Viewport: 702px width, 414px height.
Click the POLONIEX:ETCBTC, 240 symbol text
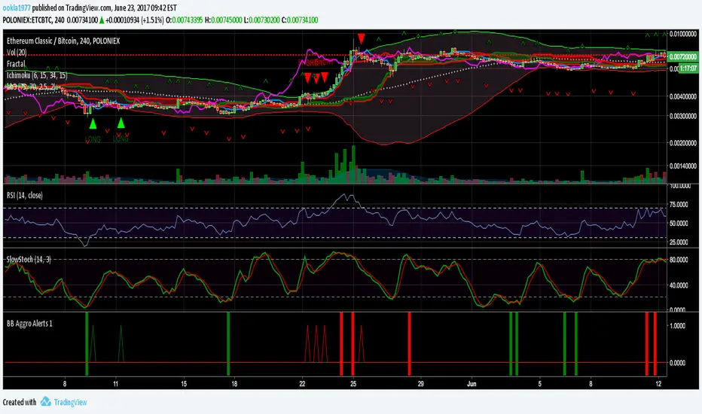(34, 20)
